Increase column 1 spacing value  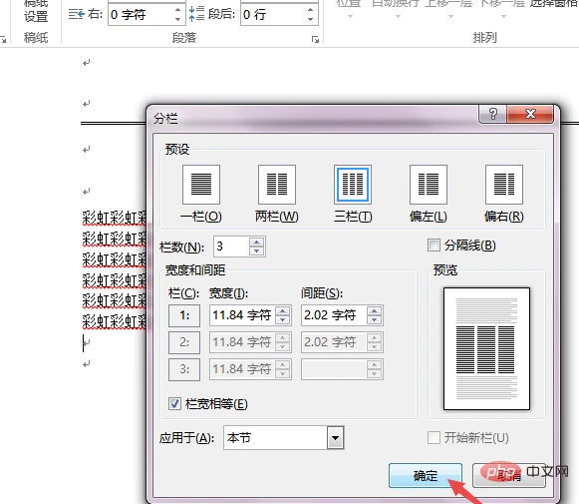pyautogui.click(x=374, y=311)
